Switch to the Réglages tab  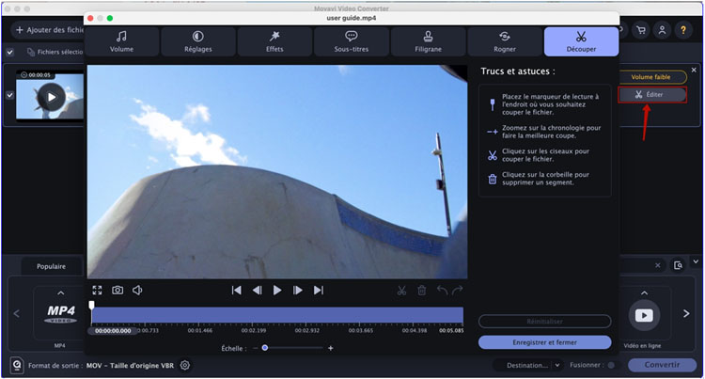198,41
